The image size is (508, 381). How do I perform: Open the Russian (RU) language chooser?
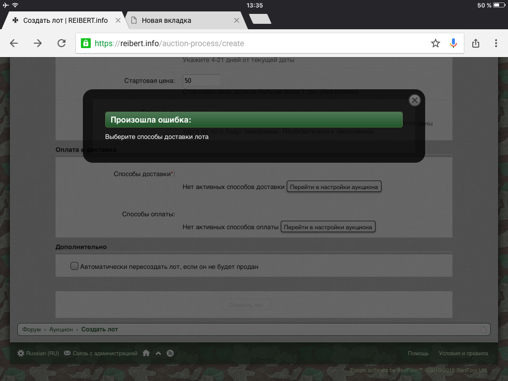point(38,353)
